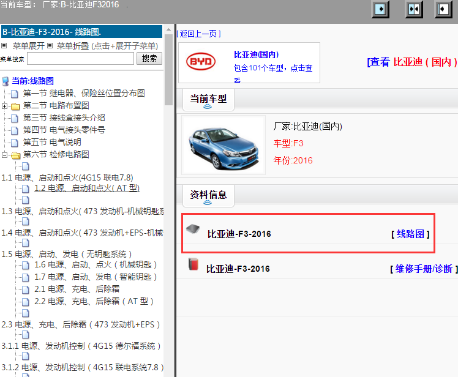The height and width of the screenshot is (377, 458).
Task: Click the split both panes layout icon
Action: coord(414,9)
